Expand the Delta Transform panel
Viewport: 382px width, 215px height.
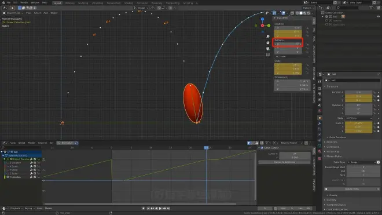coord(336,137)
